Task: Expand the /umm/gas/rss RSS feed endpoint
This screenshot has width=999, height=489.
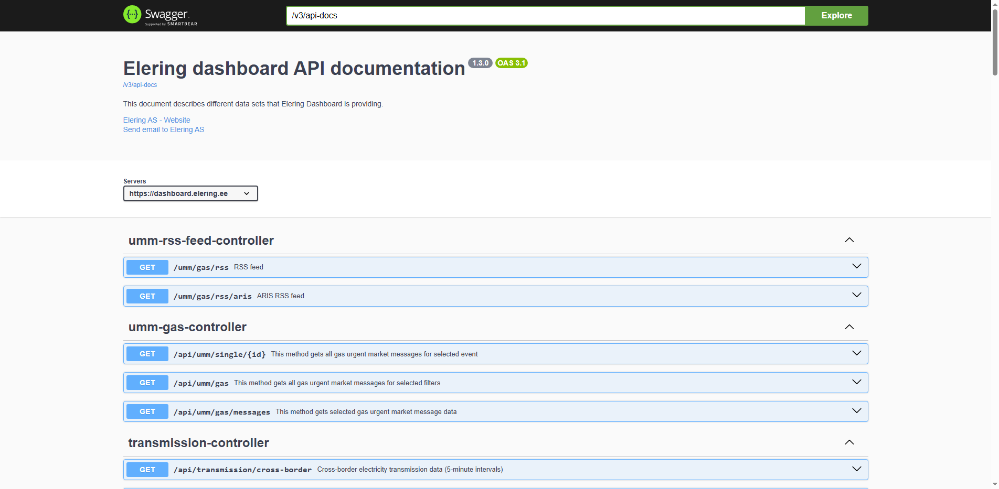Action: coord(857,266)
